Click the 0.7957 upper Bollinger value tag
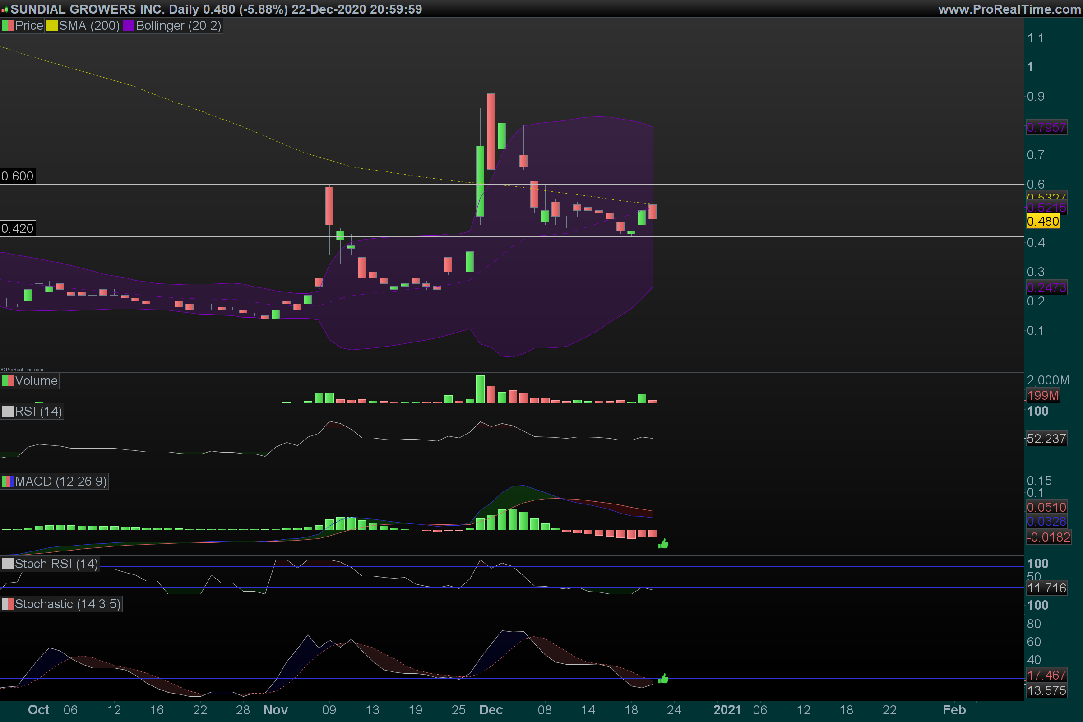 point(1046,128)
